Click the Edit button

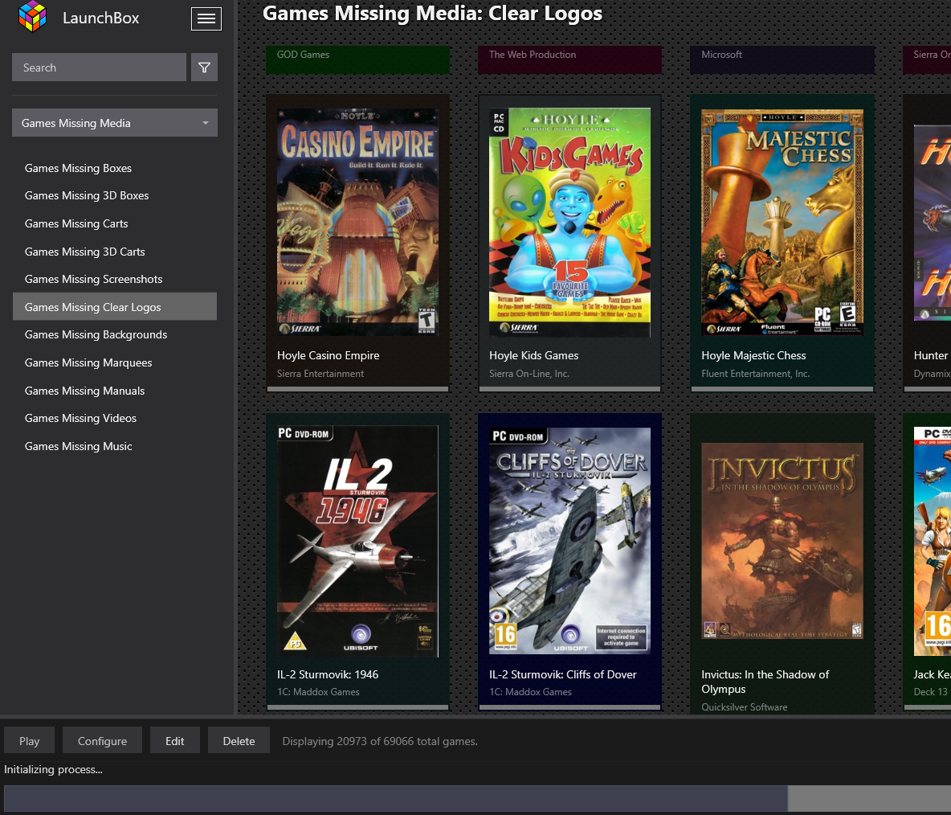[175, 741]
